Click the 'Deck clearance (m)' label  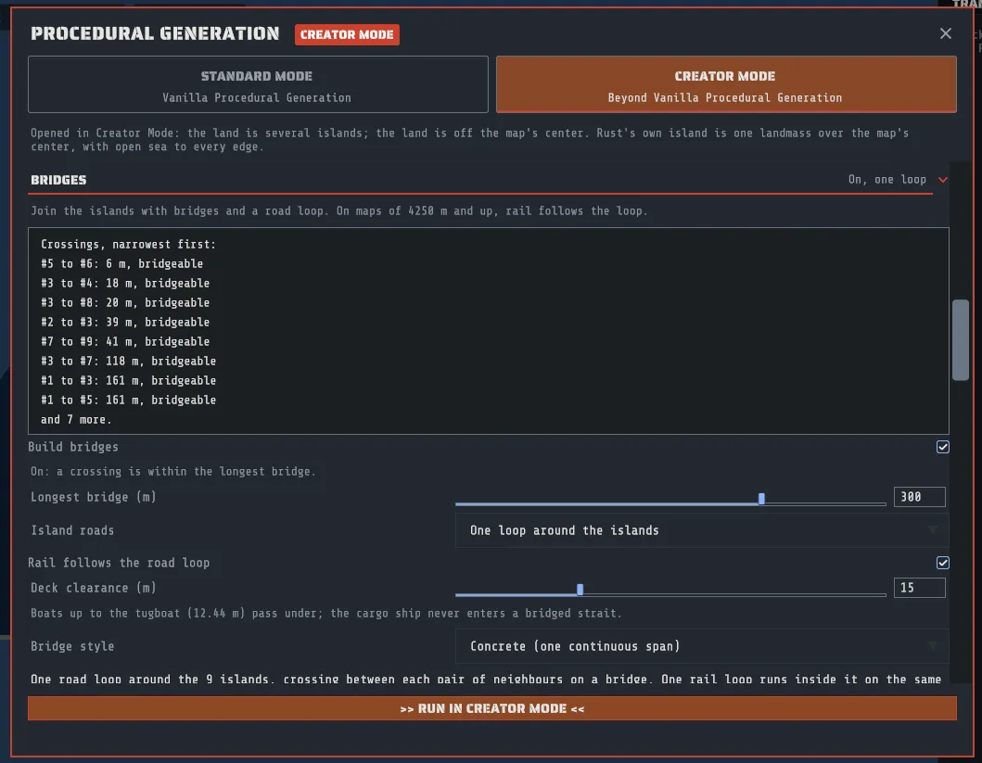(94, 588)
